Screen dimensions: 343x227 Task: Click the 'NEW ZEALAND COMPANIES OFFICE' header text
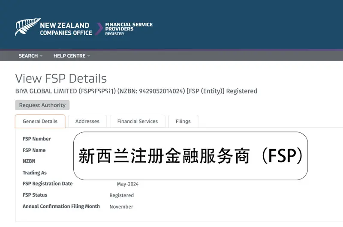(66, 29)
